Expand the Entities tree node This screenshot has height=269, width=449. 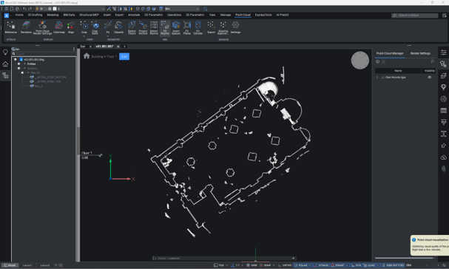19,64
